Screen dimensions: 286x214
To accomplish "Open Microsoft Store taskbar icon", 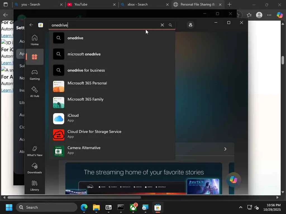I will tap(158, 207).
